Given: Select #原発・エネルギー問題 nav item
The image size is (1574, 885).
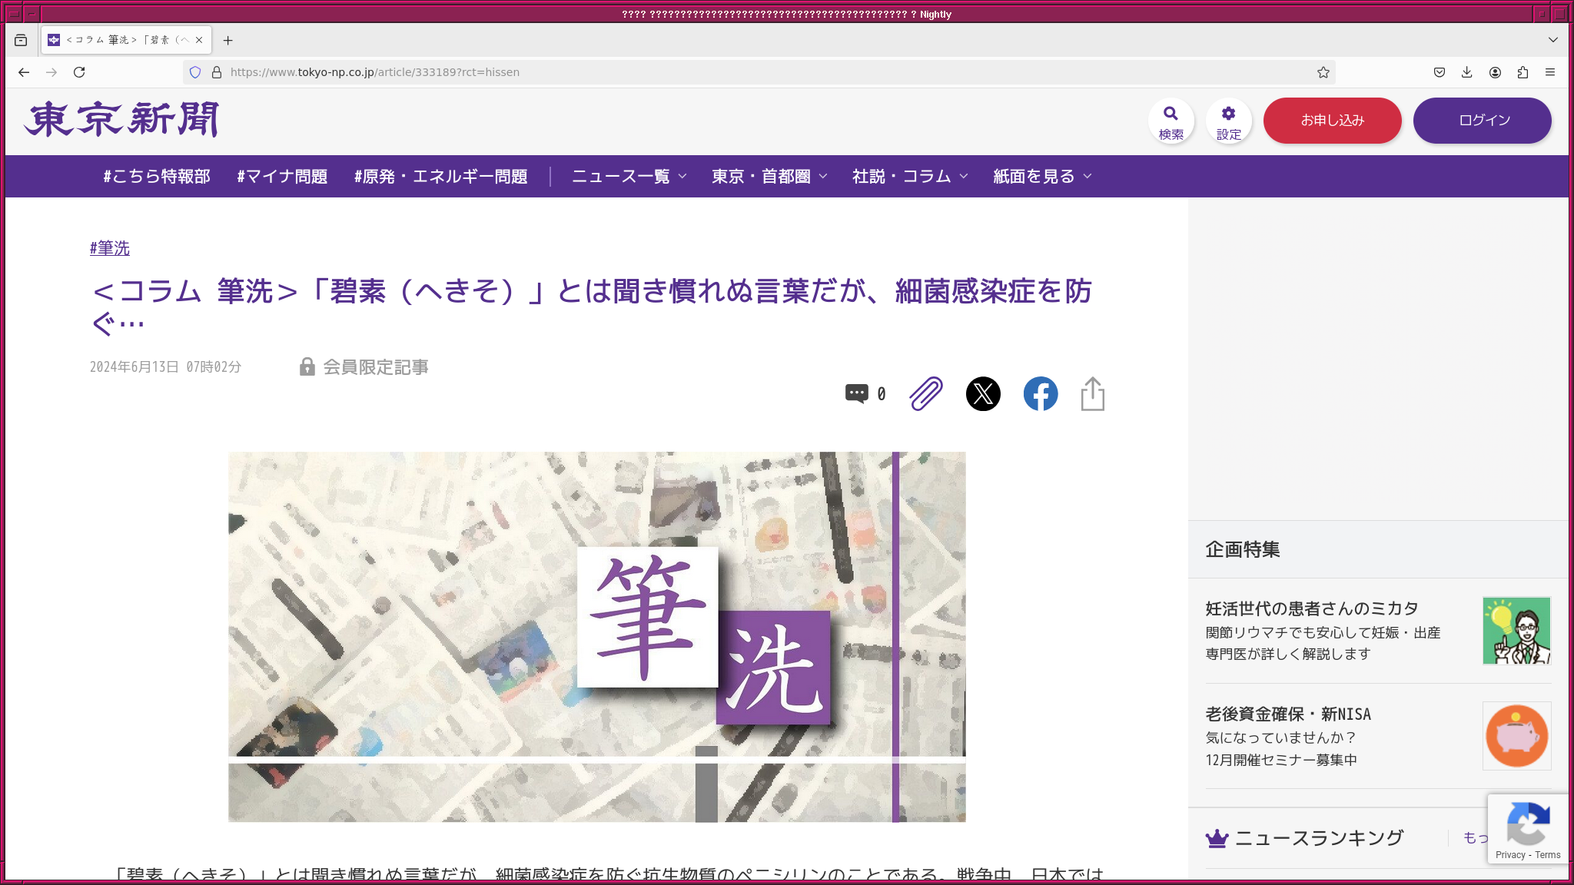Looking at the screenshot, I should (x=440, y=177).
